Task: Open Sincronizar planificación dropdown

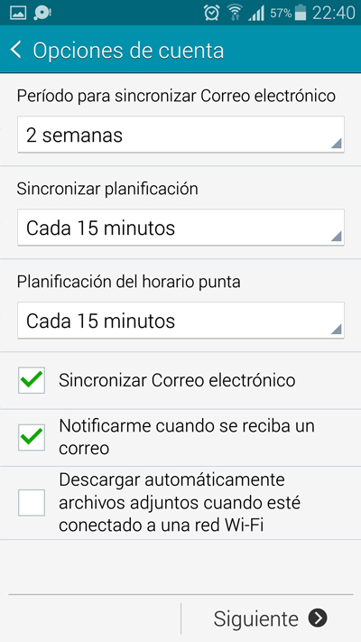Action: tap(180, 228)
